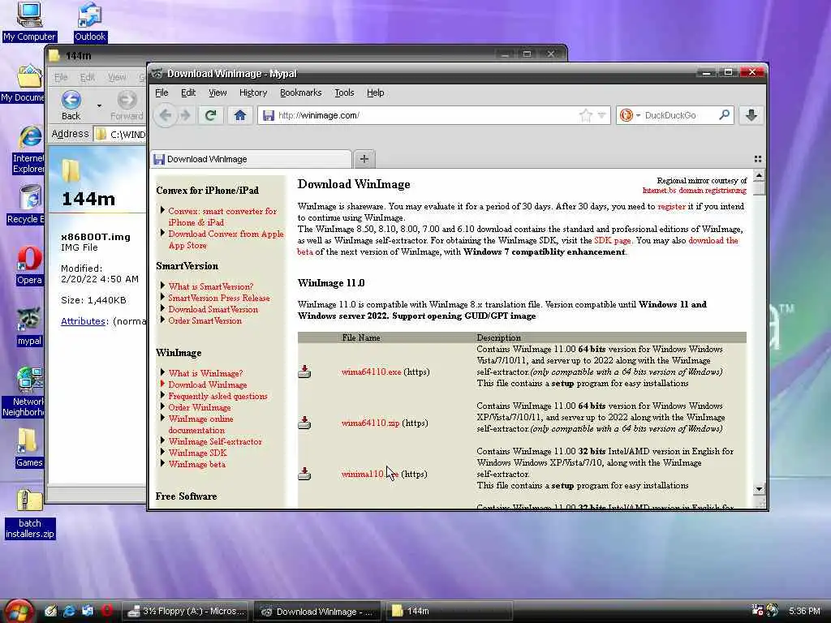Click the wima64110.exe download link
Viewport: 831px width, 623px height.
(371, 372)
